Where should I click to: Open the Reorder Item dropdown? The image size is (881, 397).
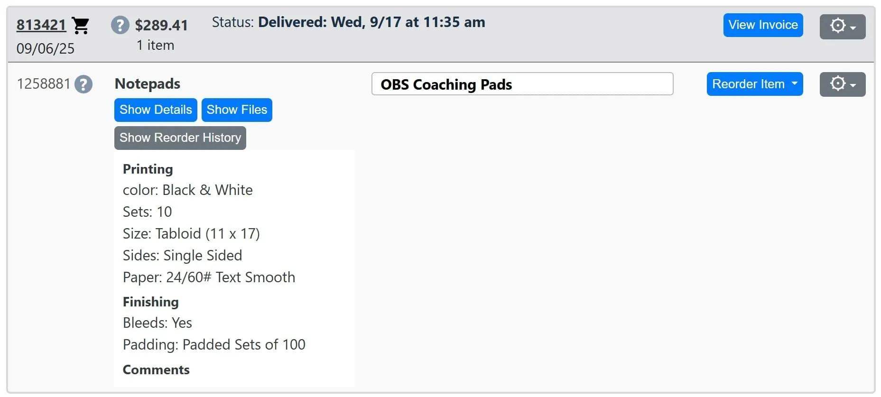coord(754,84)
